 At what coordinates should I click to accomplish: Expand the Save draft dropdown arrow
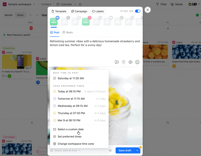pyautogui.click(x=137, y=150)
